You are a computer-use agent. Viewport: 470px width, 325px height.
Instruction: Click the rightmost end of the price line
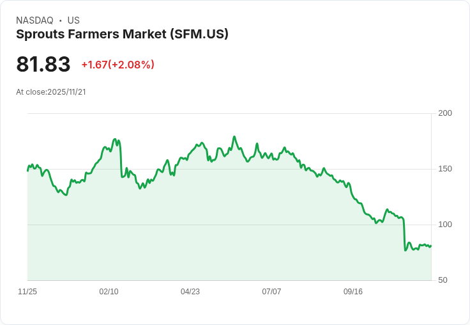pos(431,246)
